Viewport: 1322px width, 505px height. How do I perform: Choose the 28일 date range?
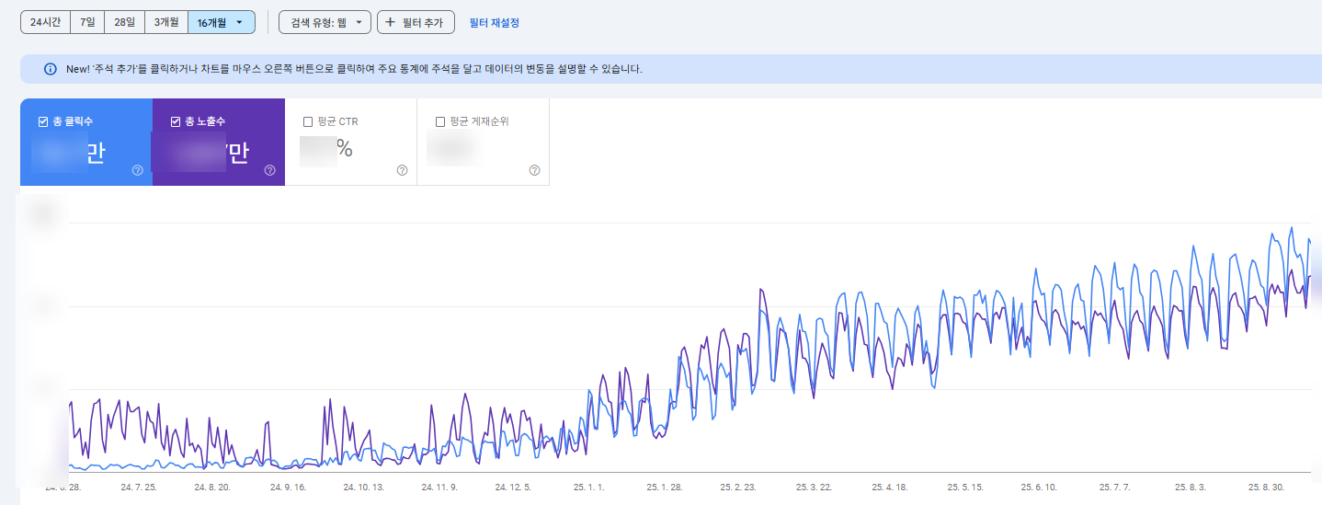[124, 22]
